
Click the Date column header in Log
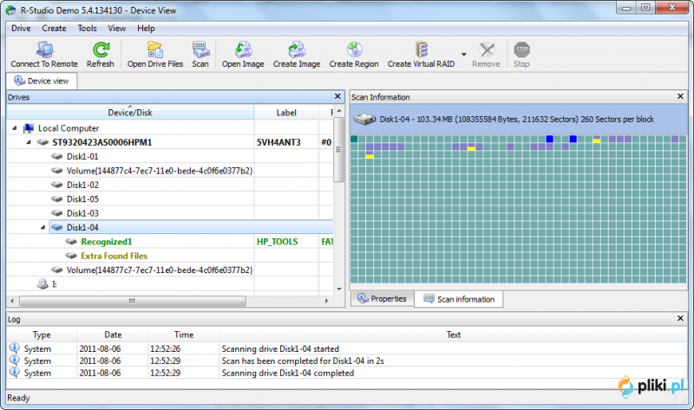click(x=113, y=335)
